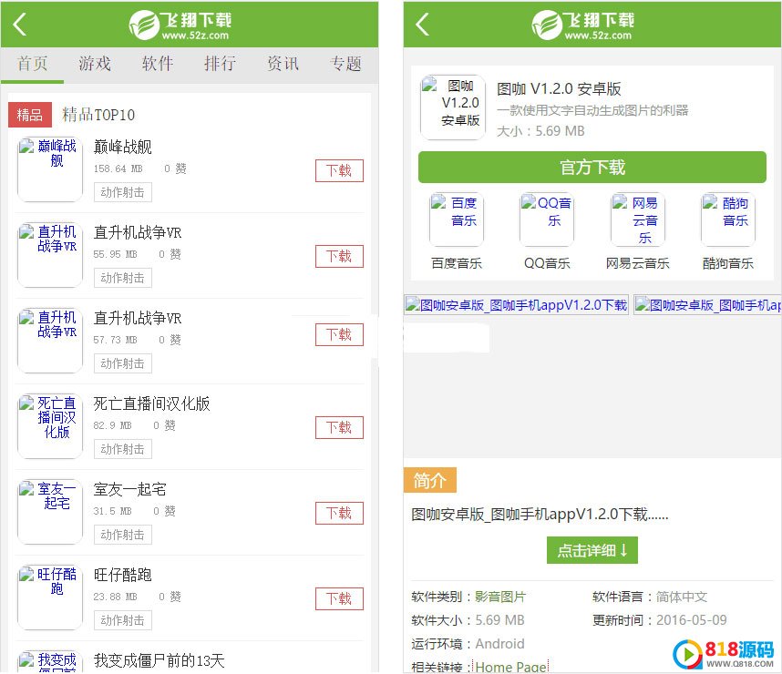The height and width of the screenshot is (674, 782).
Task: Download 直升机战争VR 55.95 MB version
Action: [x=339, y=257]
